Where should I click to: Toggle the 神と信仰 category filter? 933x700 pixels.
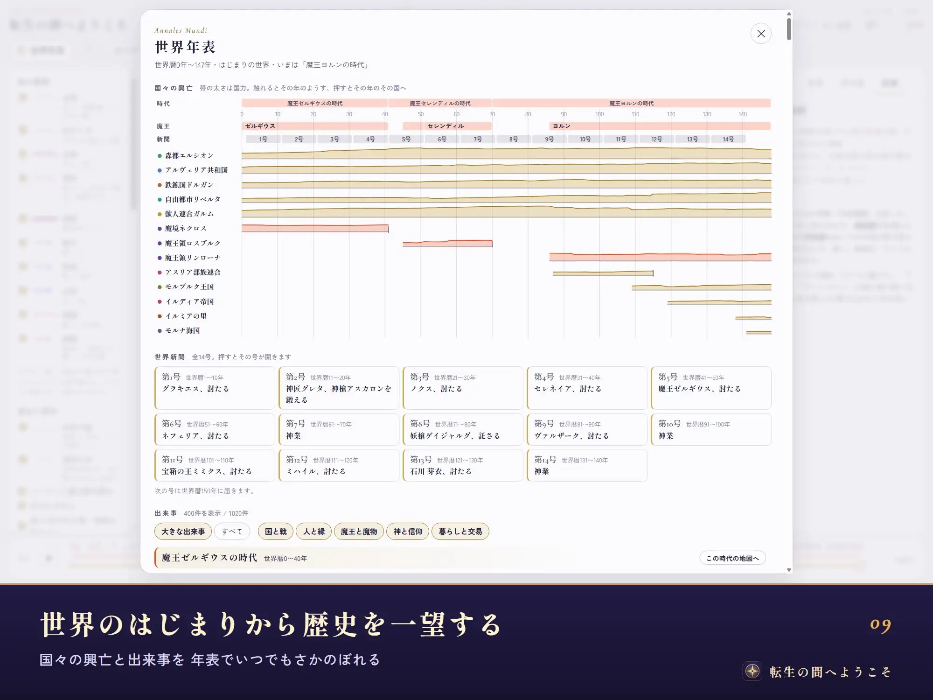pyautogui.click(x=408, y=531)
